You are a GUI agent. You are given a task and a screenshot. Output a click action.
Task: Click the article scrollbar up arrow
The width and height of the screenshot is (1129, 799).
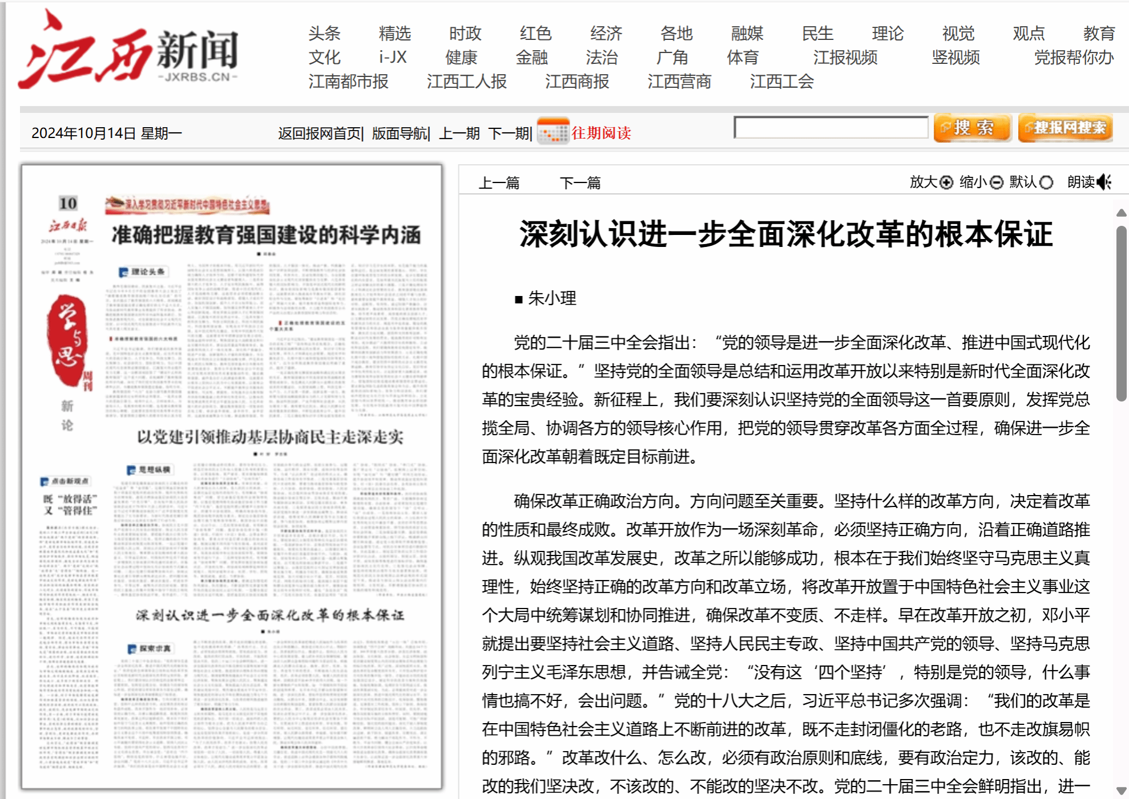[1121, 213]
